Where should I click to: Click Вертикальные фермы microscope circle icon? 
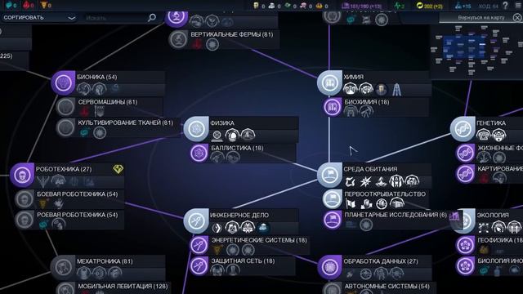[178, 39]
